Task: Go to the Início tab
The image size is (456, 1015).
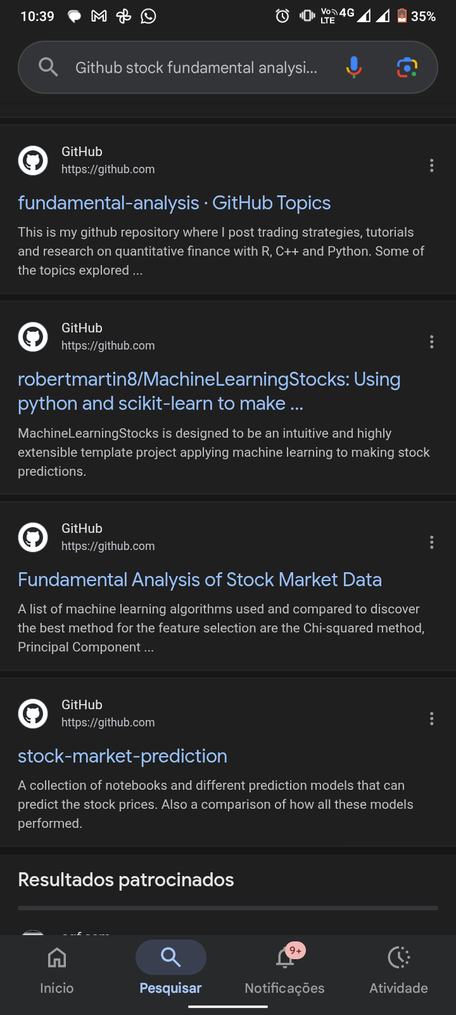Action: click(x=57, y=969)
